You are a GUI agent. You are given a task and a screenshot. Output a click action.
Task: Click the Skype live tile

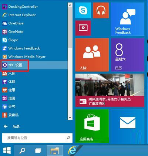(83, 10)
